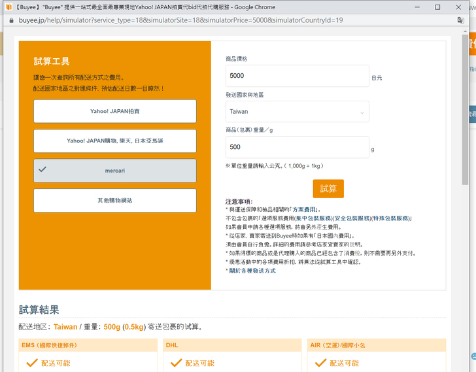
Task: Click the orange checkmark under AIR 國際小包
Action: click(319, 363)
